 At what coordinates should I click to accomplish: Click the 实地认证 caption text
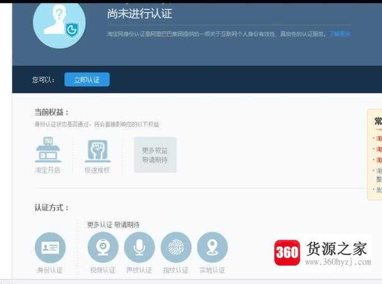click(212, 270)
